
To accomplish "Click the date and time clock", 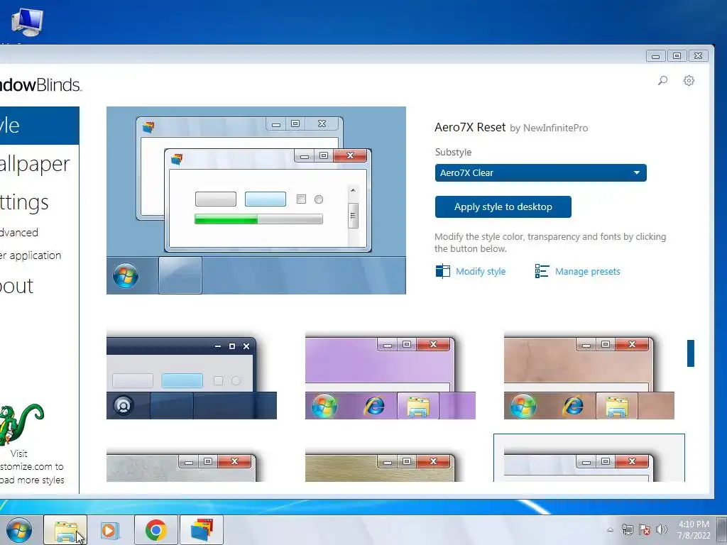I will tap(694, 529).
